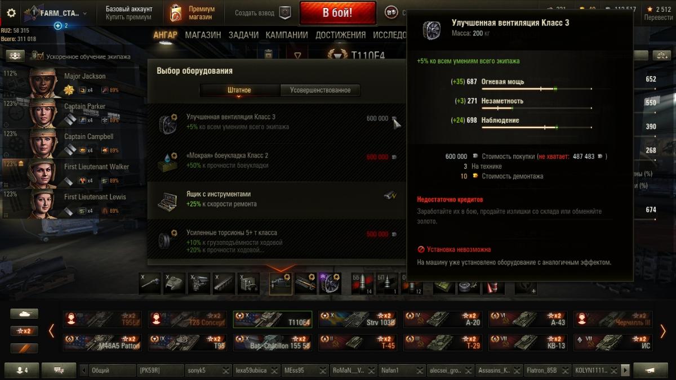Select the turret module slot icon

click(175, 284)
